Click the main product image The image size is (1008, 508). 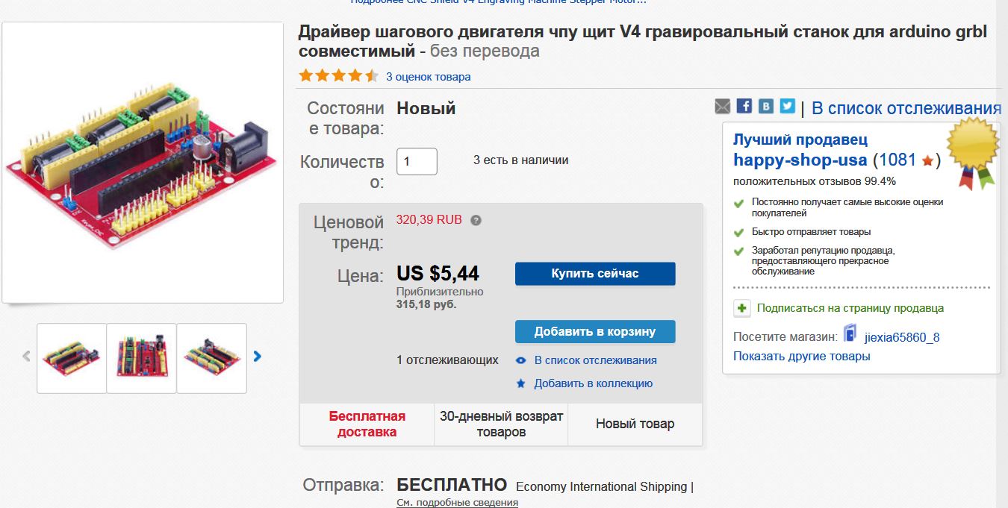143,162
